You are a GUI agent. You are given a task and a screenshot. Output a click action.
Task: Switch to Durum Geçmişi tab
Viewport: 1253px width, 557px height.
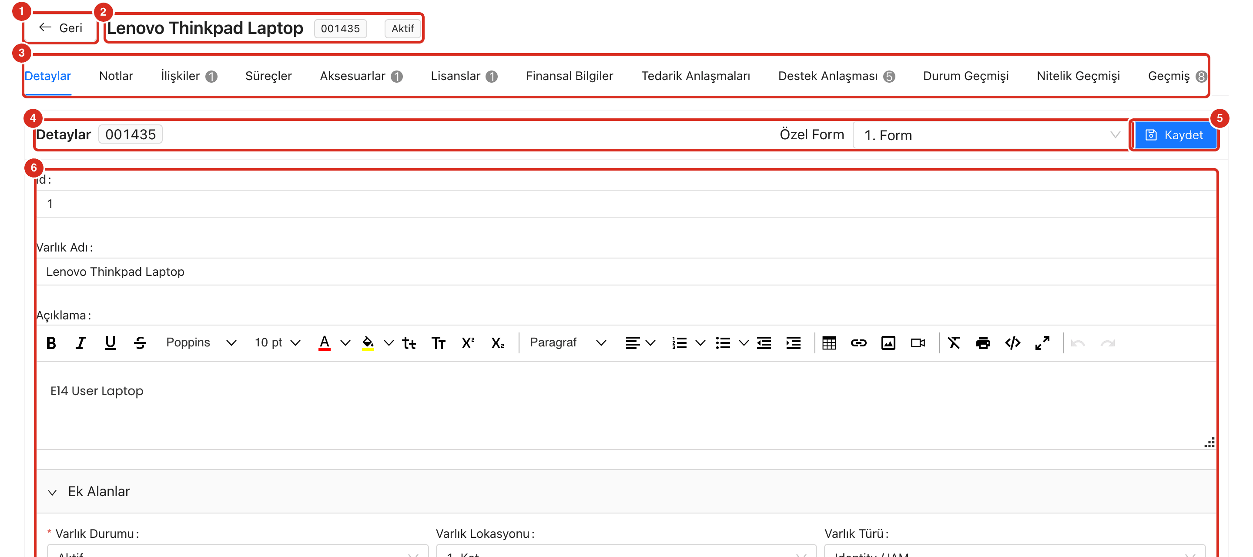(965, 77)
